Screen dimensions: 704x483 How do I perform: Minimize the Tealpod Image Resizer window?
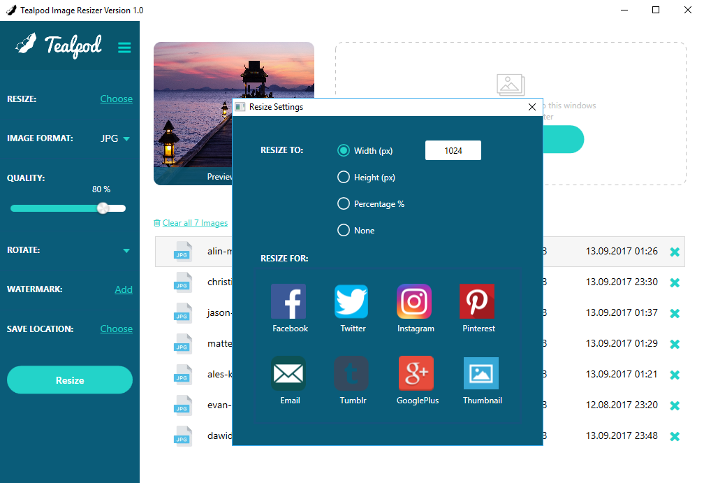tap(624, 10)
